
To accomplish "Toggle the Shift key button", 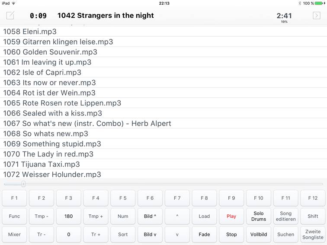I will [x=313, y=216].
